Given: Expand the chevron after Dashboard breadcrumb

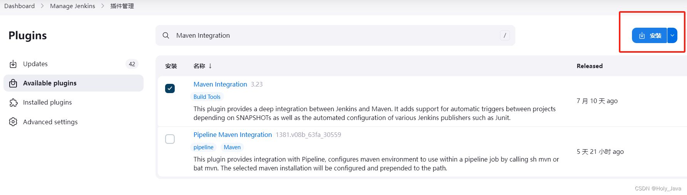Looking at the screenshot, I should [42, 6].
